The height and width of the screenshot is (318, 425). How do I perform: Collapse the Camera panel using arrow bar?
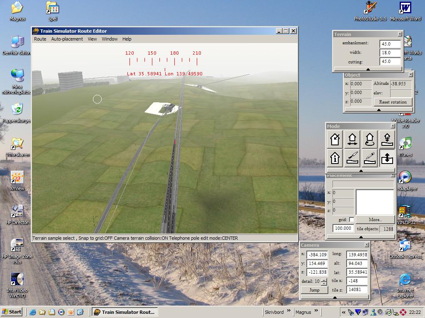pyautogui.click(x=335, y=297)
